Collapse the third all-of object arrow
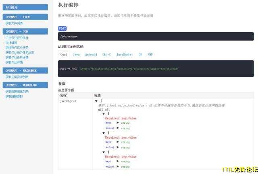The height and width of the screenshot is (174, 258). click(104, 152)
